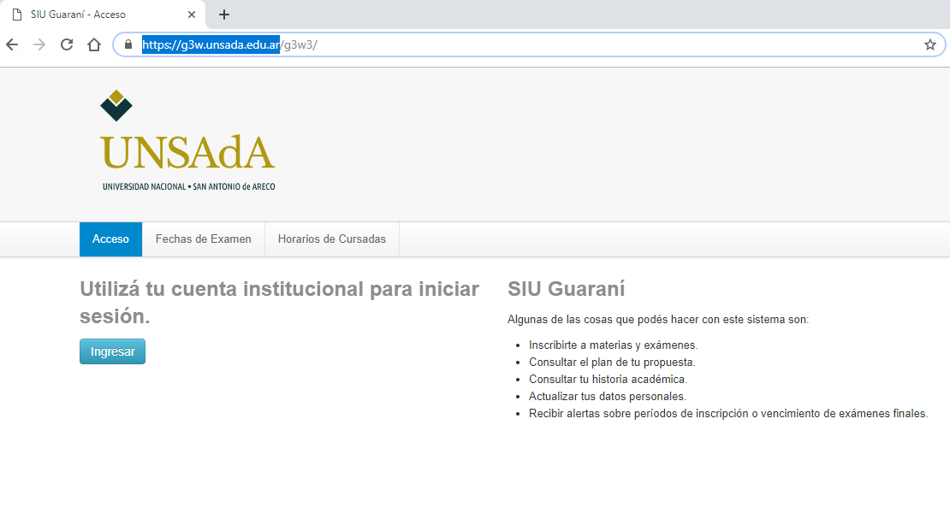Reload the current page

coord(67,44)
